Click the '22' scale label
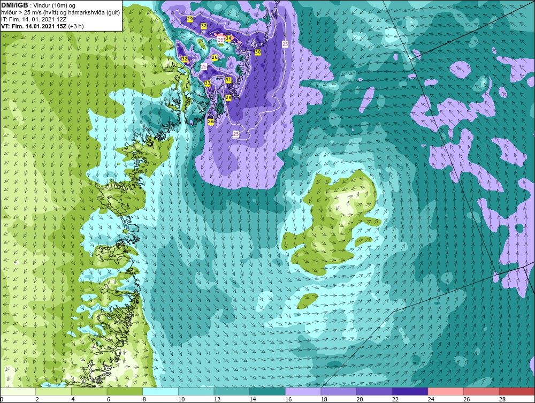This screenshot has width=535, height=403. [395, 399]
